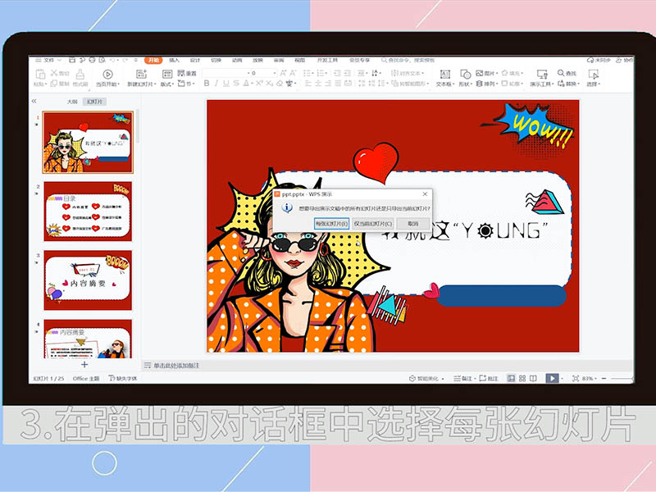Viewport: 656px width, 492px height.
Task: Open the 轮廓 outline dropdown
Action: pyautogui.click(x=512, y=84)
